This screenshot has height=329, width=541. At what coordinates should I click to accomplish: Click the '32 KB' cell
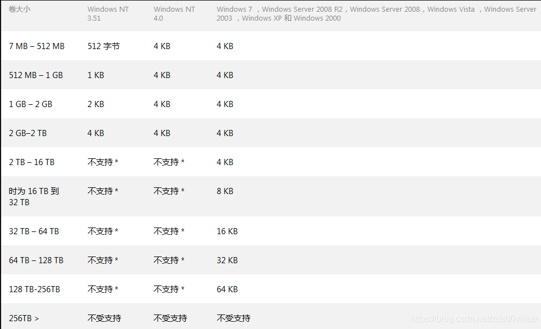pos(227,260)
